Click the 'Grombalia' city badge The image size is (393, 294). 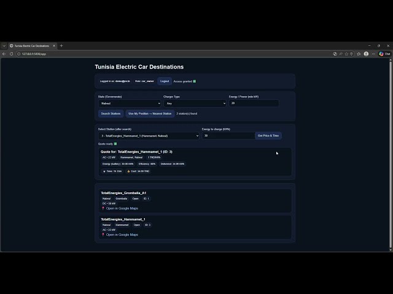click(122, 198)
